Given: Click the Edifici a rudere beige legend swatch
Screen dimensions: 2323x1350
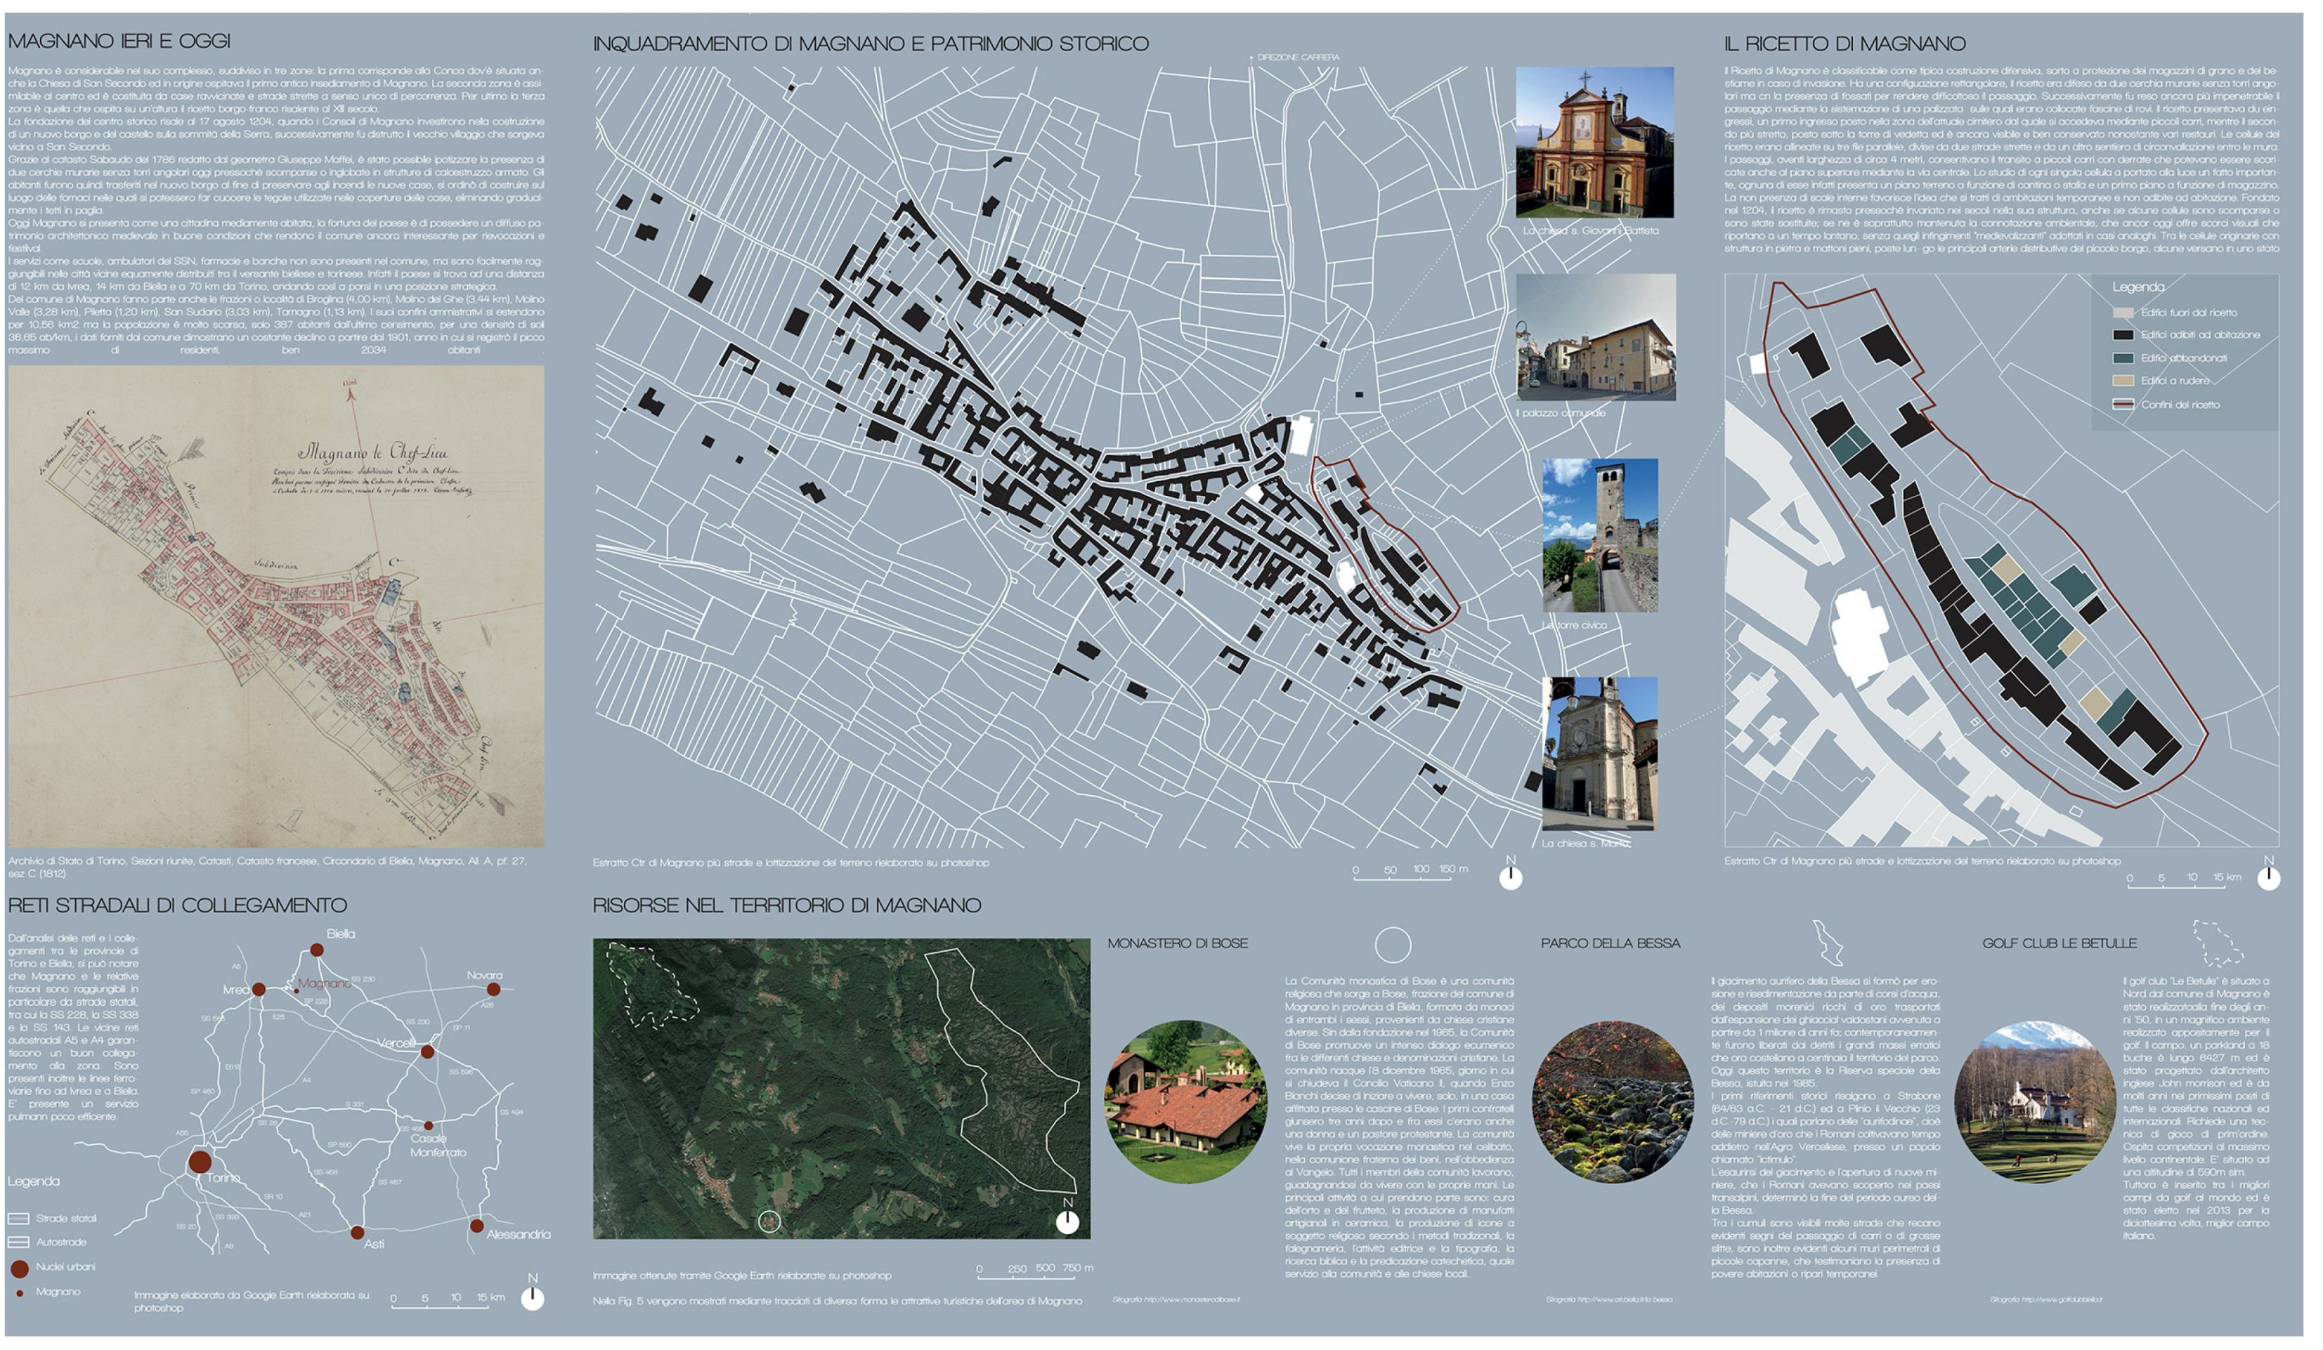Looking at the screenshot, I should (2123, 381).
